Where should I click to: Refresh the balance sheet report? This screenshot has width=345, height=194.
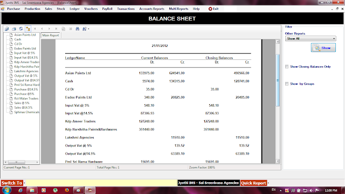pyautogui.click(x=21, y=29)
